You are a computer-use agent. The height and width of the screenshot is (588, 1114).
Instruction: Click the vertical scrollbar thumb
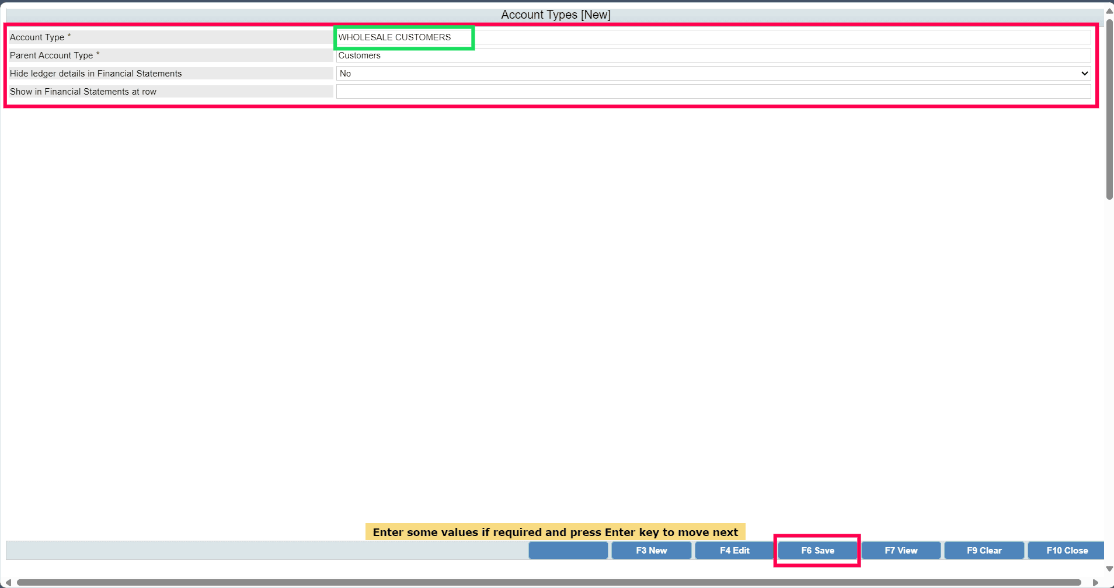[x=1109, y=110]
